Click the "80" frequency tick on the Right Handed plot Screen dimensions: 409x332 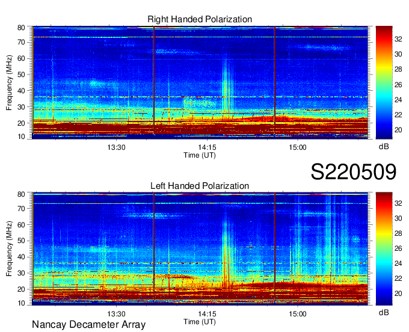[22, 28]
